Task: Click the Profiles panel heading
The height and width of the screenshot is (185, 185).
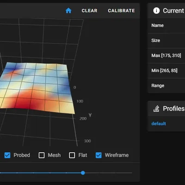Action: (x=173, y=109)
